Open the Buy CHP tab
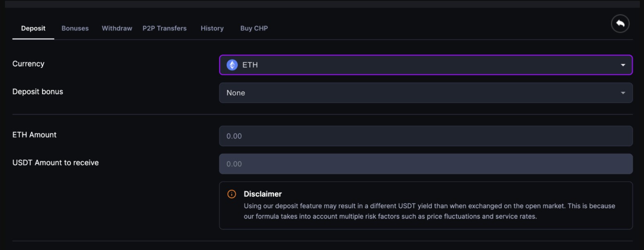 (254, 28)
